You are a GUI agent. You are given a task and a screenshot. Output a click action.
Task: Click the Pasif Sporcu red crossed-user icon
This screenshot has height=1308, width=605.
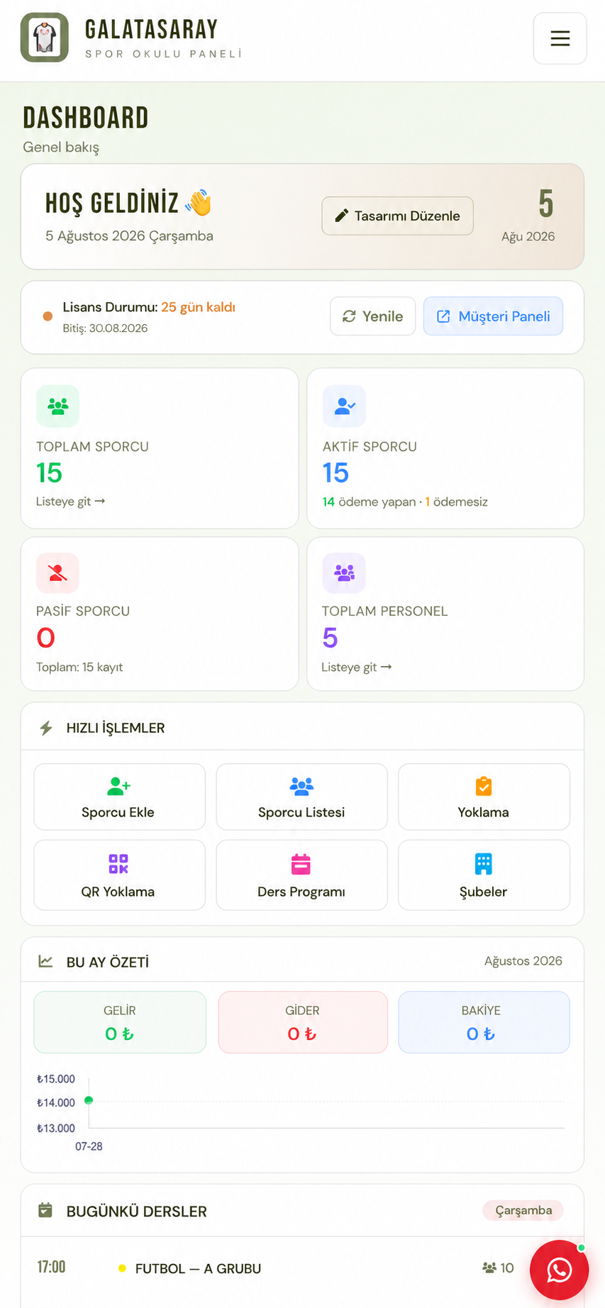[57, 572]
